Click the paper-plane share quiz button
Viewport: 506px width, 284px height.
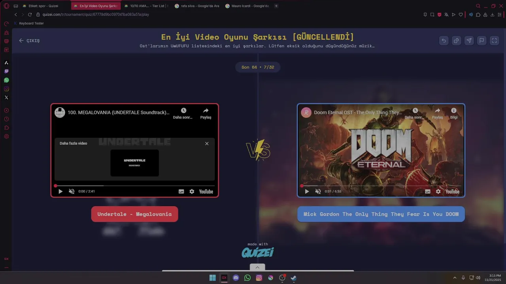469,40
